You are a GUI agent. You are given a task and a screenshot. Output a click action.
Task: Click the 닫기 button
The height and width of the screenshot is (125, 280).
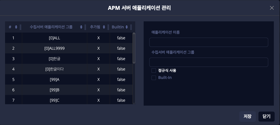[x=266, y=116]
